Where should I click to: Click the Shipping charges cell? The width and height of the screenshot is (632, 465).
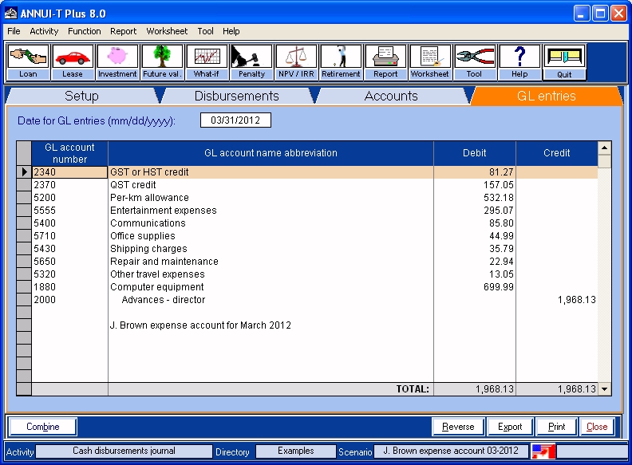click(x=271, y=249)
